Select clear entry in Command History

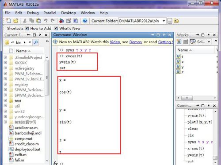tap(193, 129)
